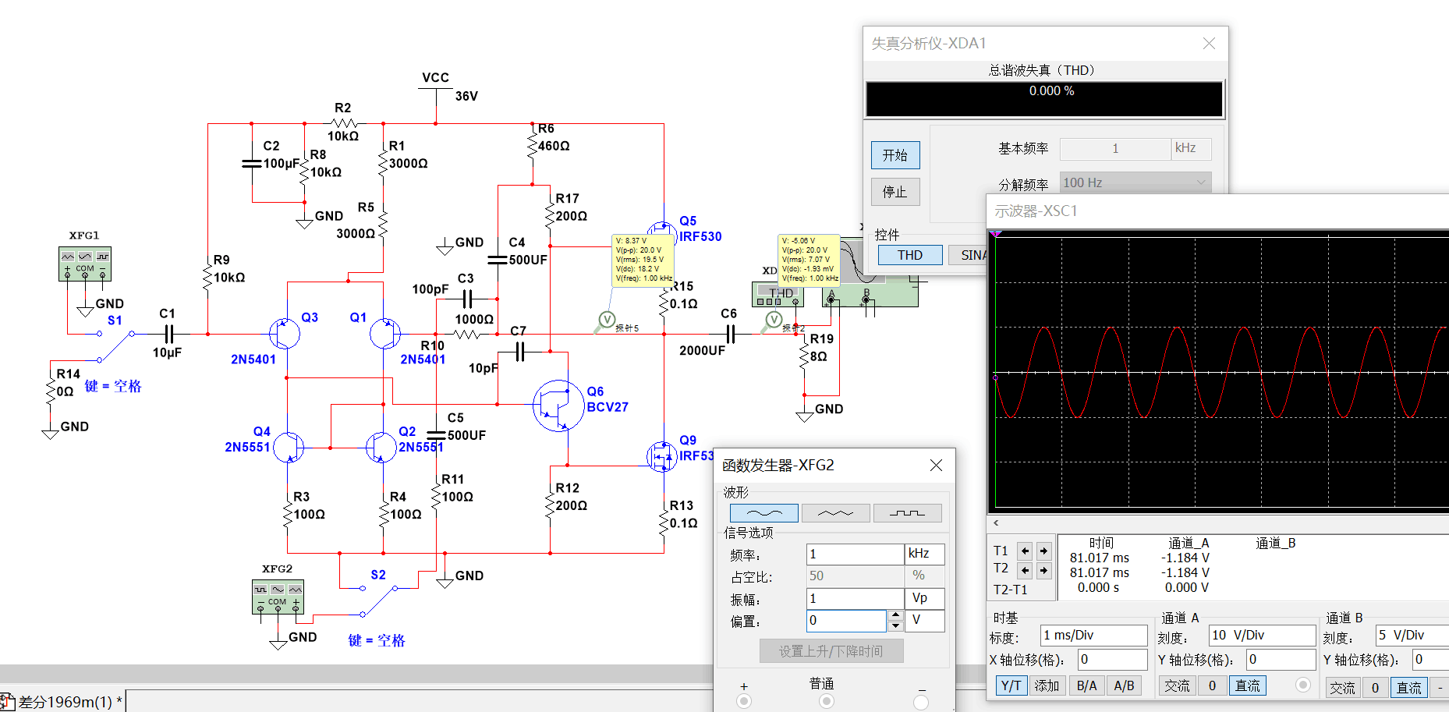Set Channel A coupling to 交流 (AC)
Viewport: 1449px width, 712px height.
[1177, 685]
